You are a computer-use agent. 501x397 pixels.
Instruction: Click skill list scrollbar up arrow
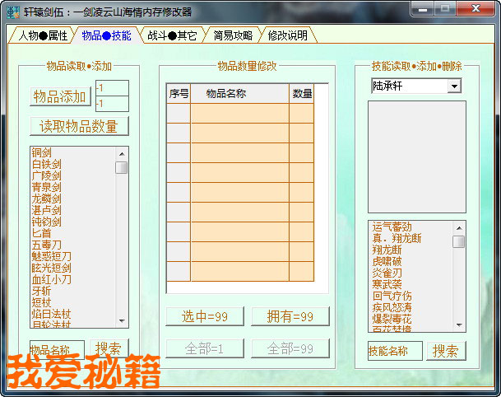tap(458, 227)
